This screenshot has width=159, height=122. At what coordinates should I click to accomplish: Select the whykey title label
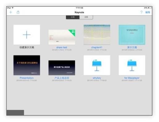point(97,78)
